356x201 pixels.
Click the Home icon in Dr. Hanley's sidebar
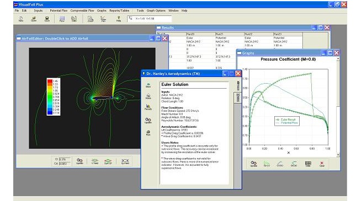pyautogui.click(x=148, y=96)
